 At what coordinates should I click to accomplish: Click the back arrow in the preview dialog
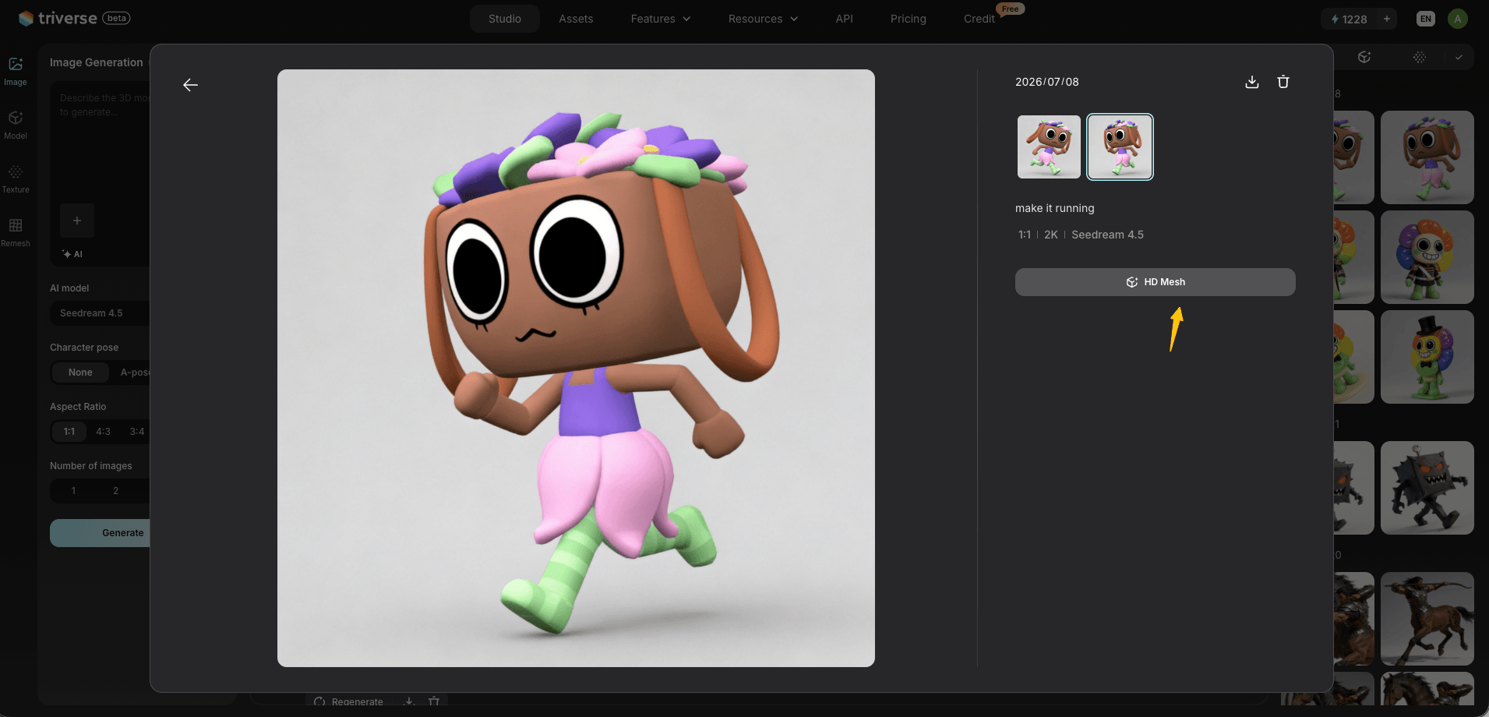coord(190,85)
